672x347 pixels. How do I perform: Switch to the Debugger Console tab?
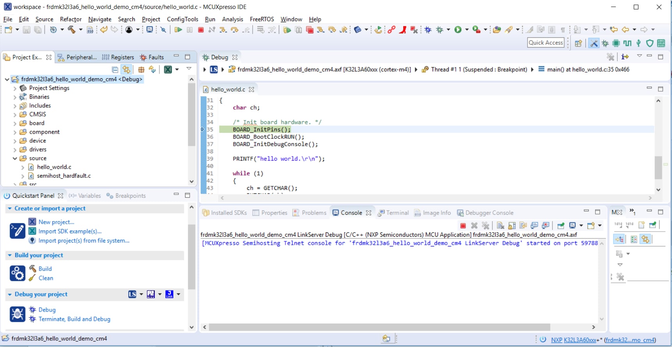click(x=489, y=213)
